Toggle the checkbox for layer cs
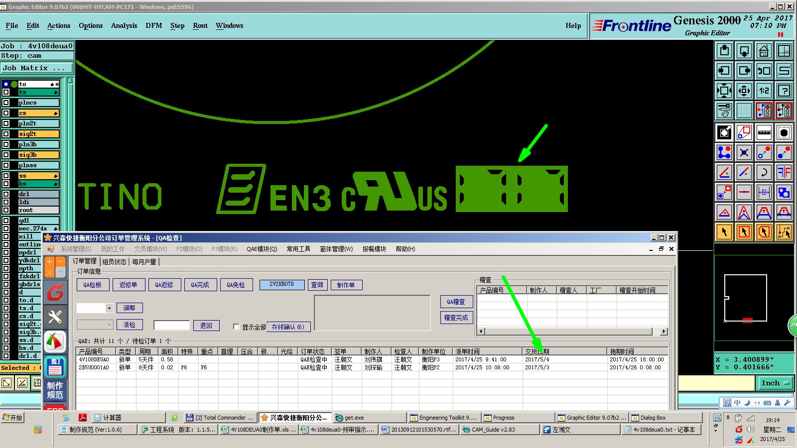The image size is (797, 448). click(x=6, y=113)
